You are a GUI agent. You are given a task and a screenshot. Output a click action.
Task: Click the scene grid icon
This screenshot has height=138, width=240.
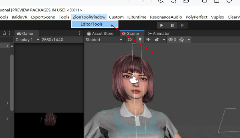pyautogui.click(x=181, y=40)
